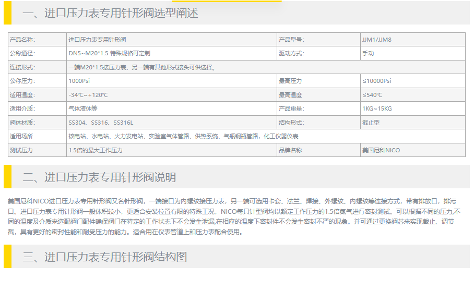Click the yellow bar beside the 说明 heading
Image resolution: width=474 pixels, height=290 pixels.
tap(7, 177)
